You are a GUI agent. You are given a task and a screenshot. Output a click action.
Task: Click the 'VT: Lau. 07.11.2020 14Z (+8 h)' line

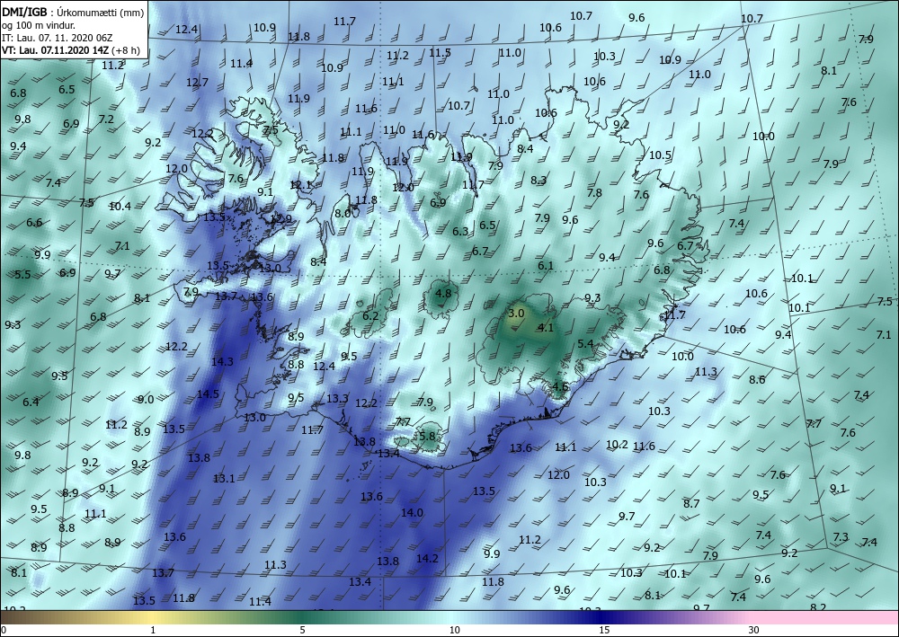(x=70, y=49)
